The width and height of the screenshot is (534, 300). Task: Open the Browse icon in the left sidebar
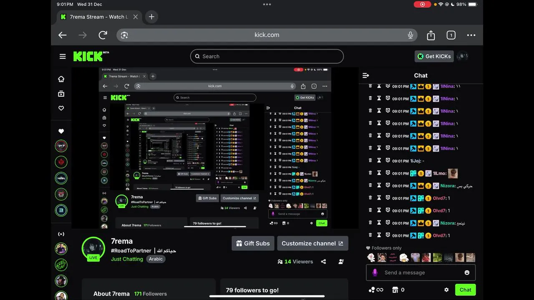tap(61, 94)
